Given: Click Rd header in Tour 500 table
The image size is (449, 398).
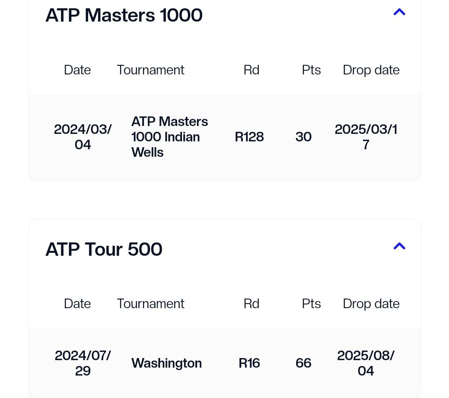Looking at the screenshot, I should [x=251, y=304].
